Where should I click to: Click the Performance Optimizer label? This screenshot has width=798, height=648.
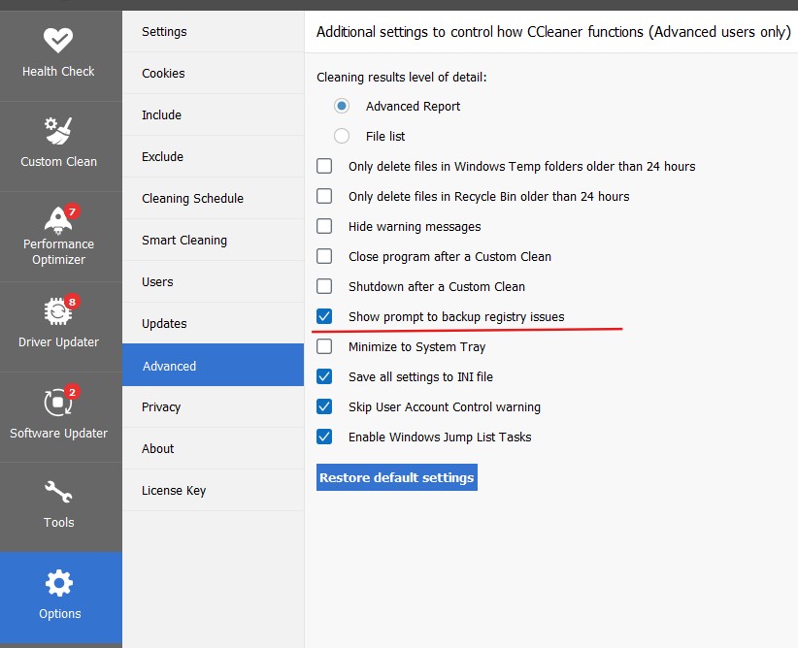coord(58,251)
